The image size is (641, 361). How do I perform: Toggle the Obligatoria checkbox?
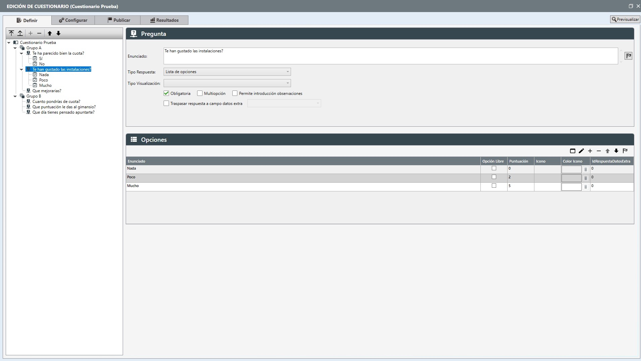(x=166, y=93)
